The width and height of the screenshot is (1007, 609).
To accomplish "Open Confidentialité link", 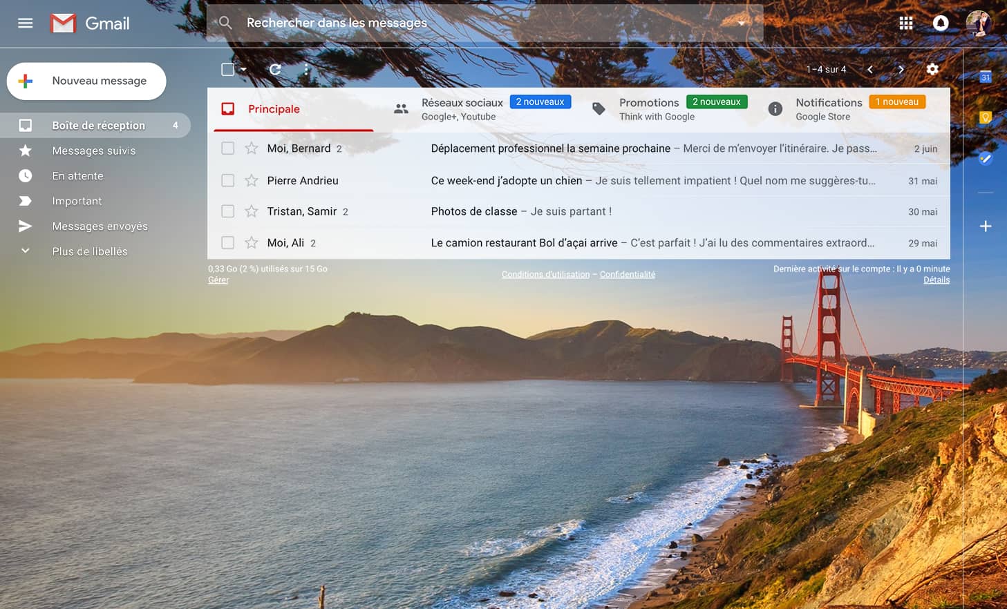I will (x=628, y=274).
